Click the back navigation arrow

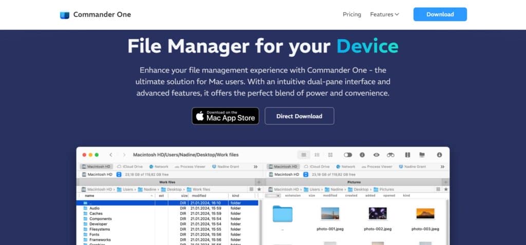pos(111,155)
